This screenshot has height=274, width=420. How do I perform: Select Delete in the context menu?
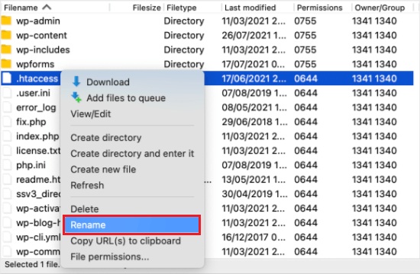tap(84, 209)
